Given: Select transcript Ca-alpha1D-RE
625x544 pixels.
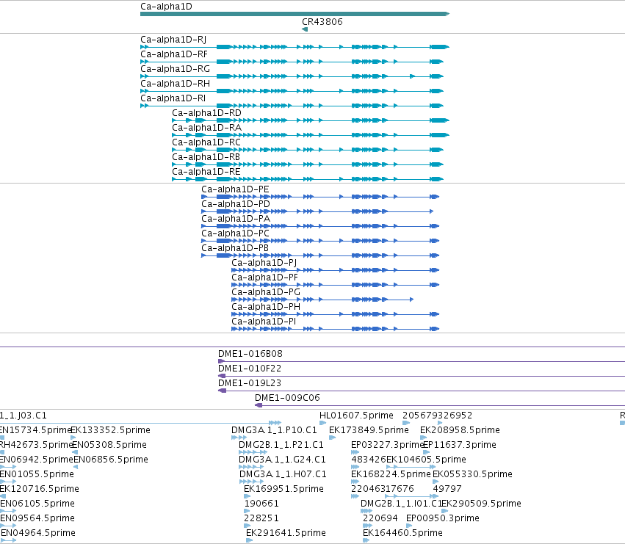Looking at the screenshot, I should pyautogui.click(x=206, y=172).
